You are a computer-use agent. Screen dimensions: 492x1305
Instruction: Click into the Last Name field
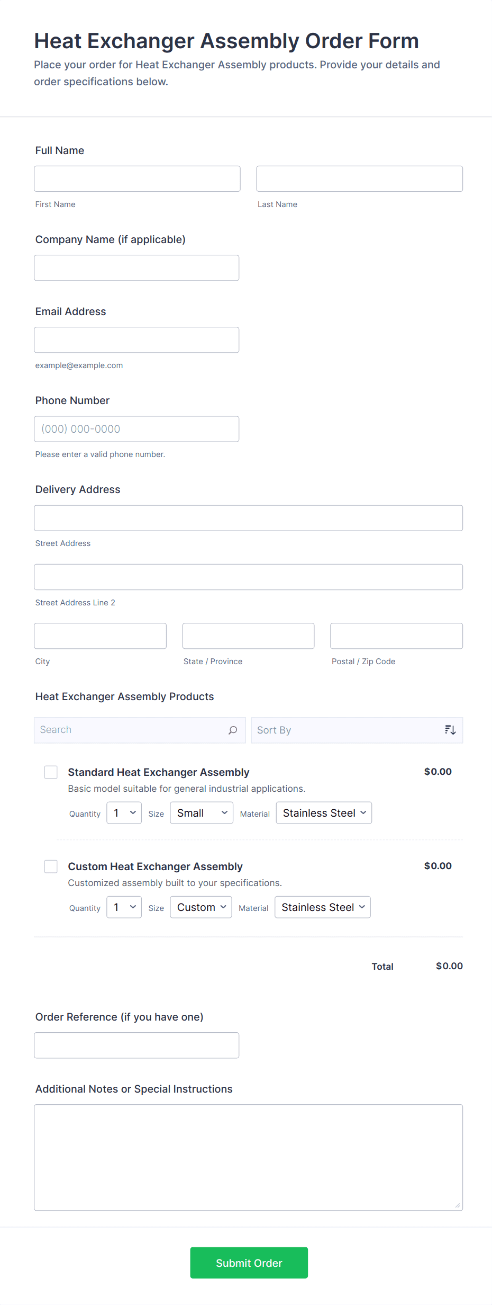point(360,179)
